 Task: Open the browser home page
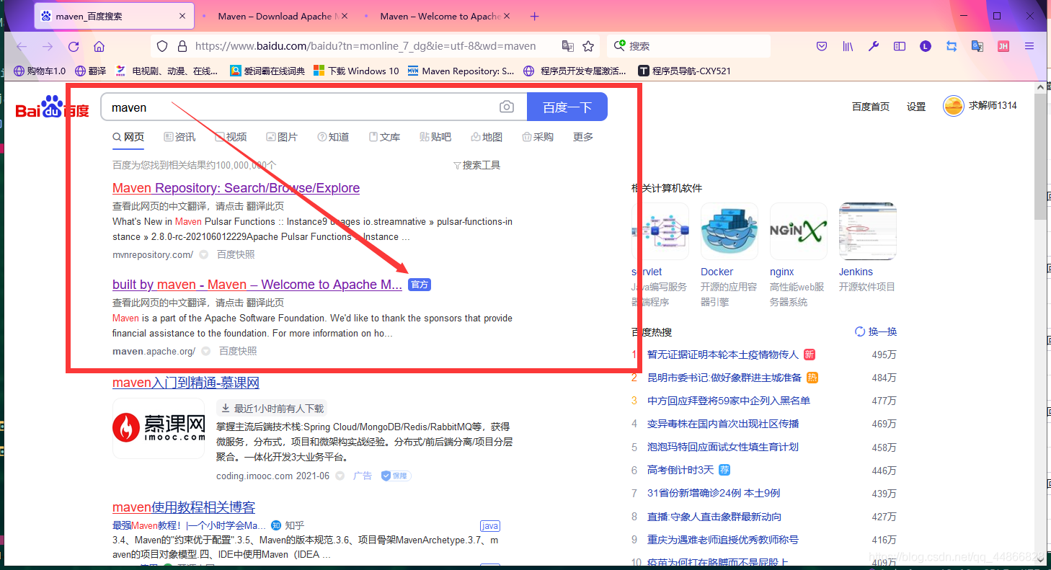[x=99, y=46]
